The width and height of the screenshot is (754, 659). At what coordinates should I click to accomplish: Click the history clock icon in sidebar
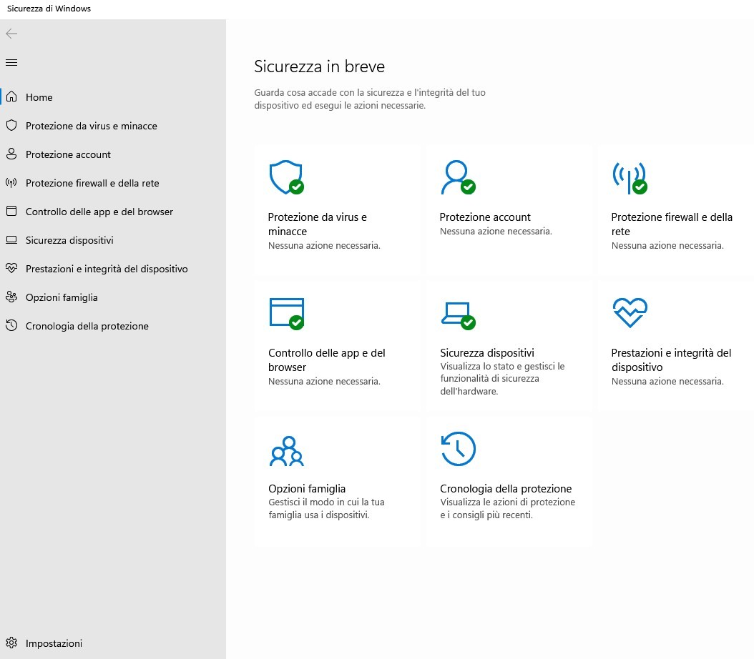[11, 326]
